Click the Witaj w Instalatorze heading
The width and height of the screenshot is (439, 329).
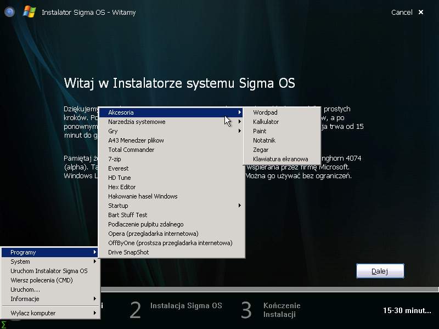click(179, 83)
